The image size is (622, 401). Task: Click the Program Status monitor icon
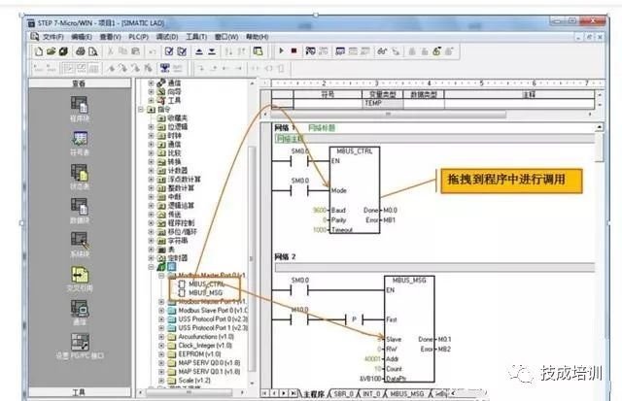[x=310, y=50]
